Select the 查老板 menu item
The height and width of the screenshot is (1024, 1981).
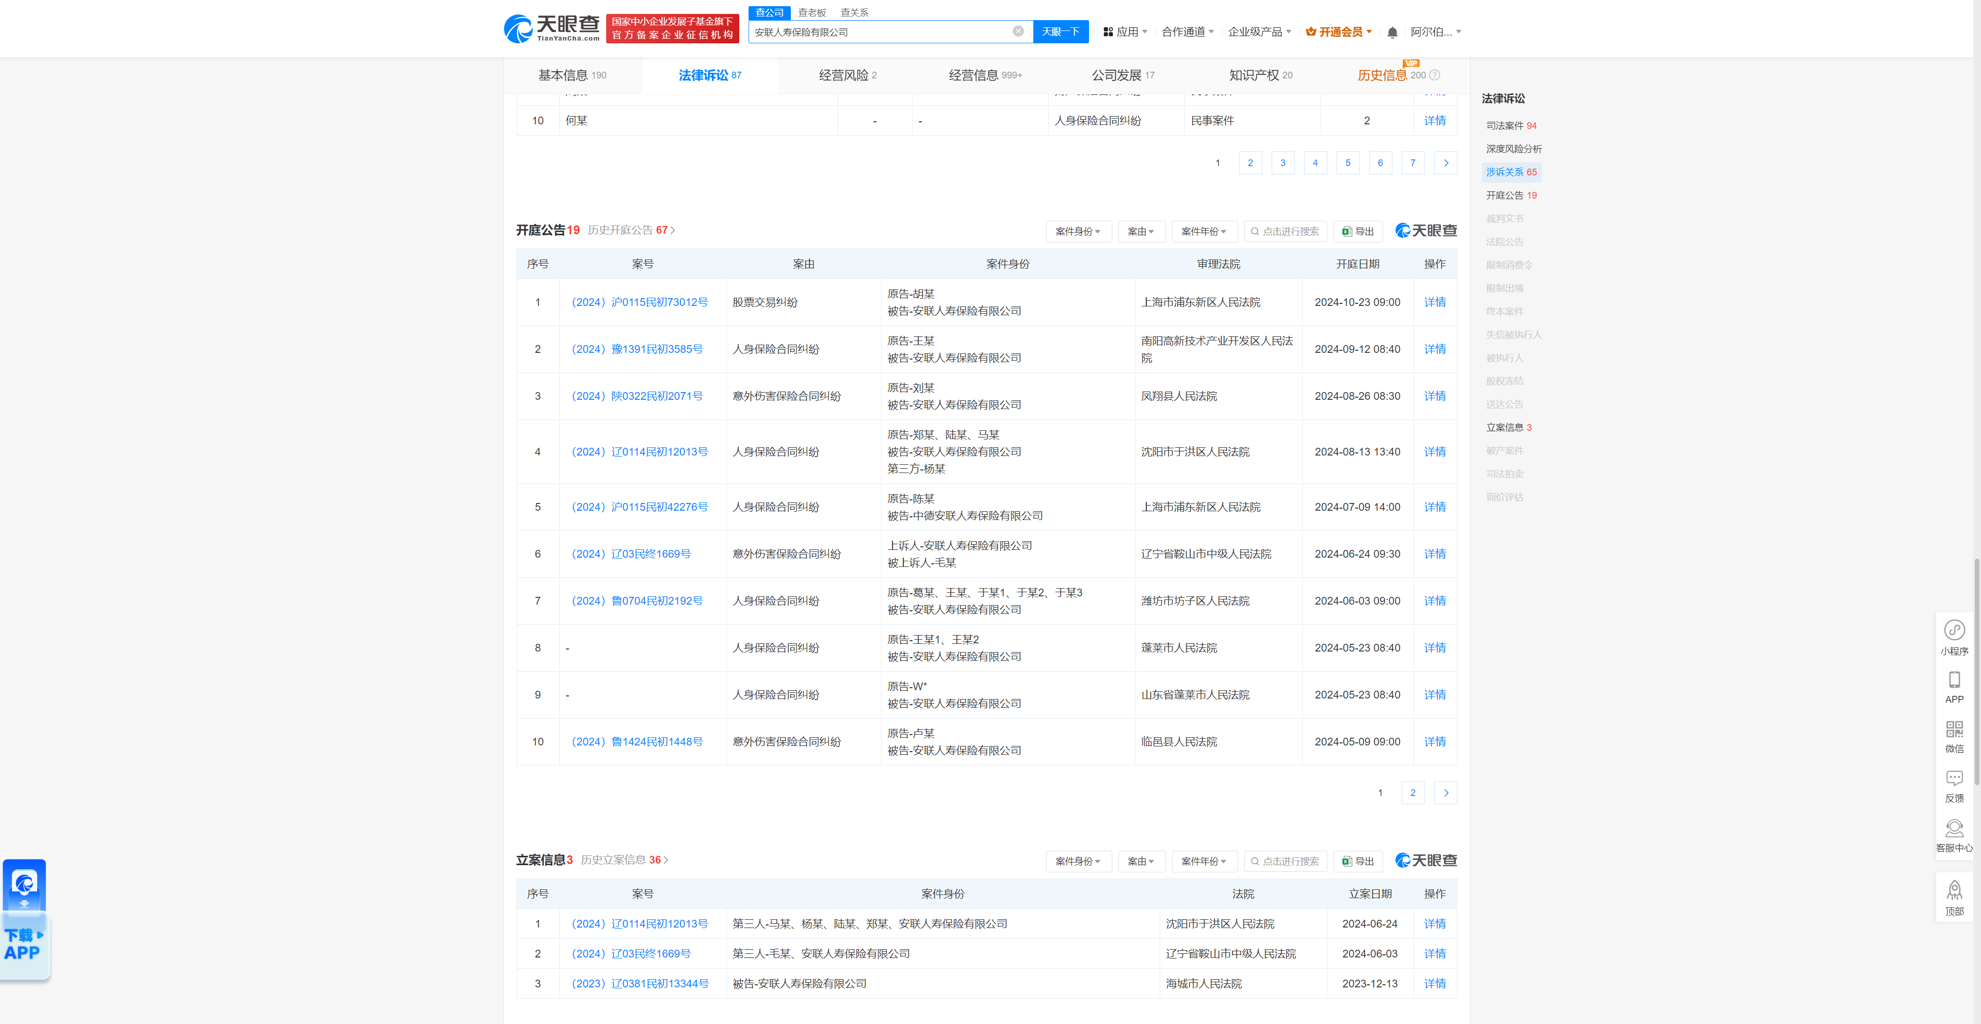[811, 12]
